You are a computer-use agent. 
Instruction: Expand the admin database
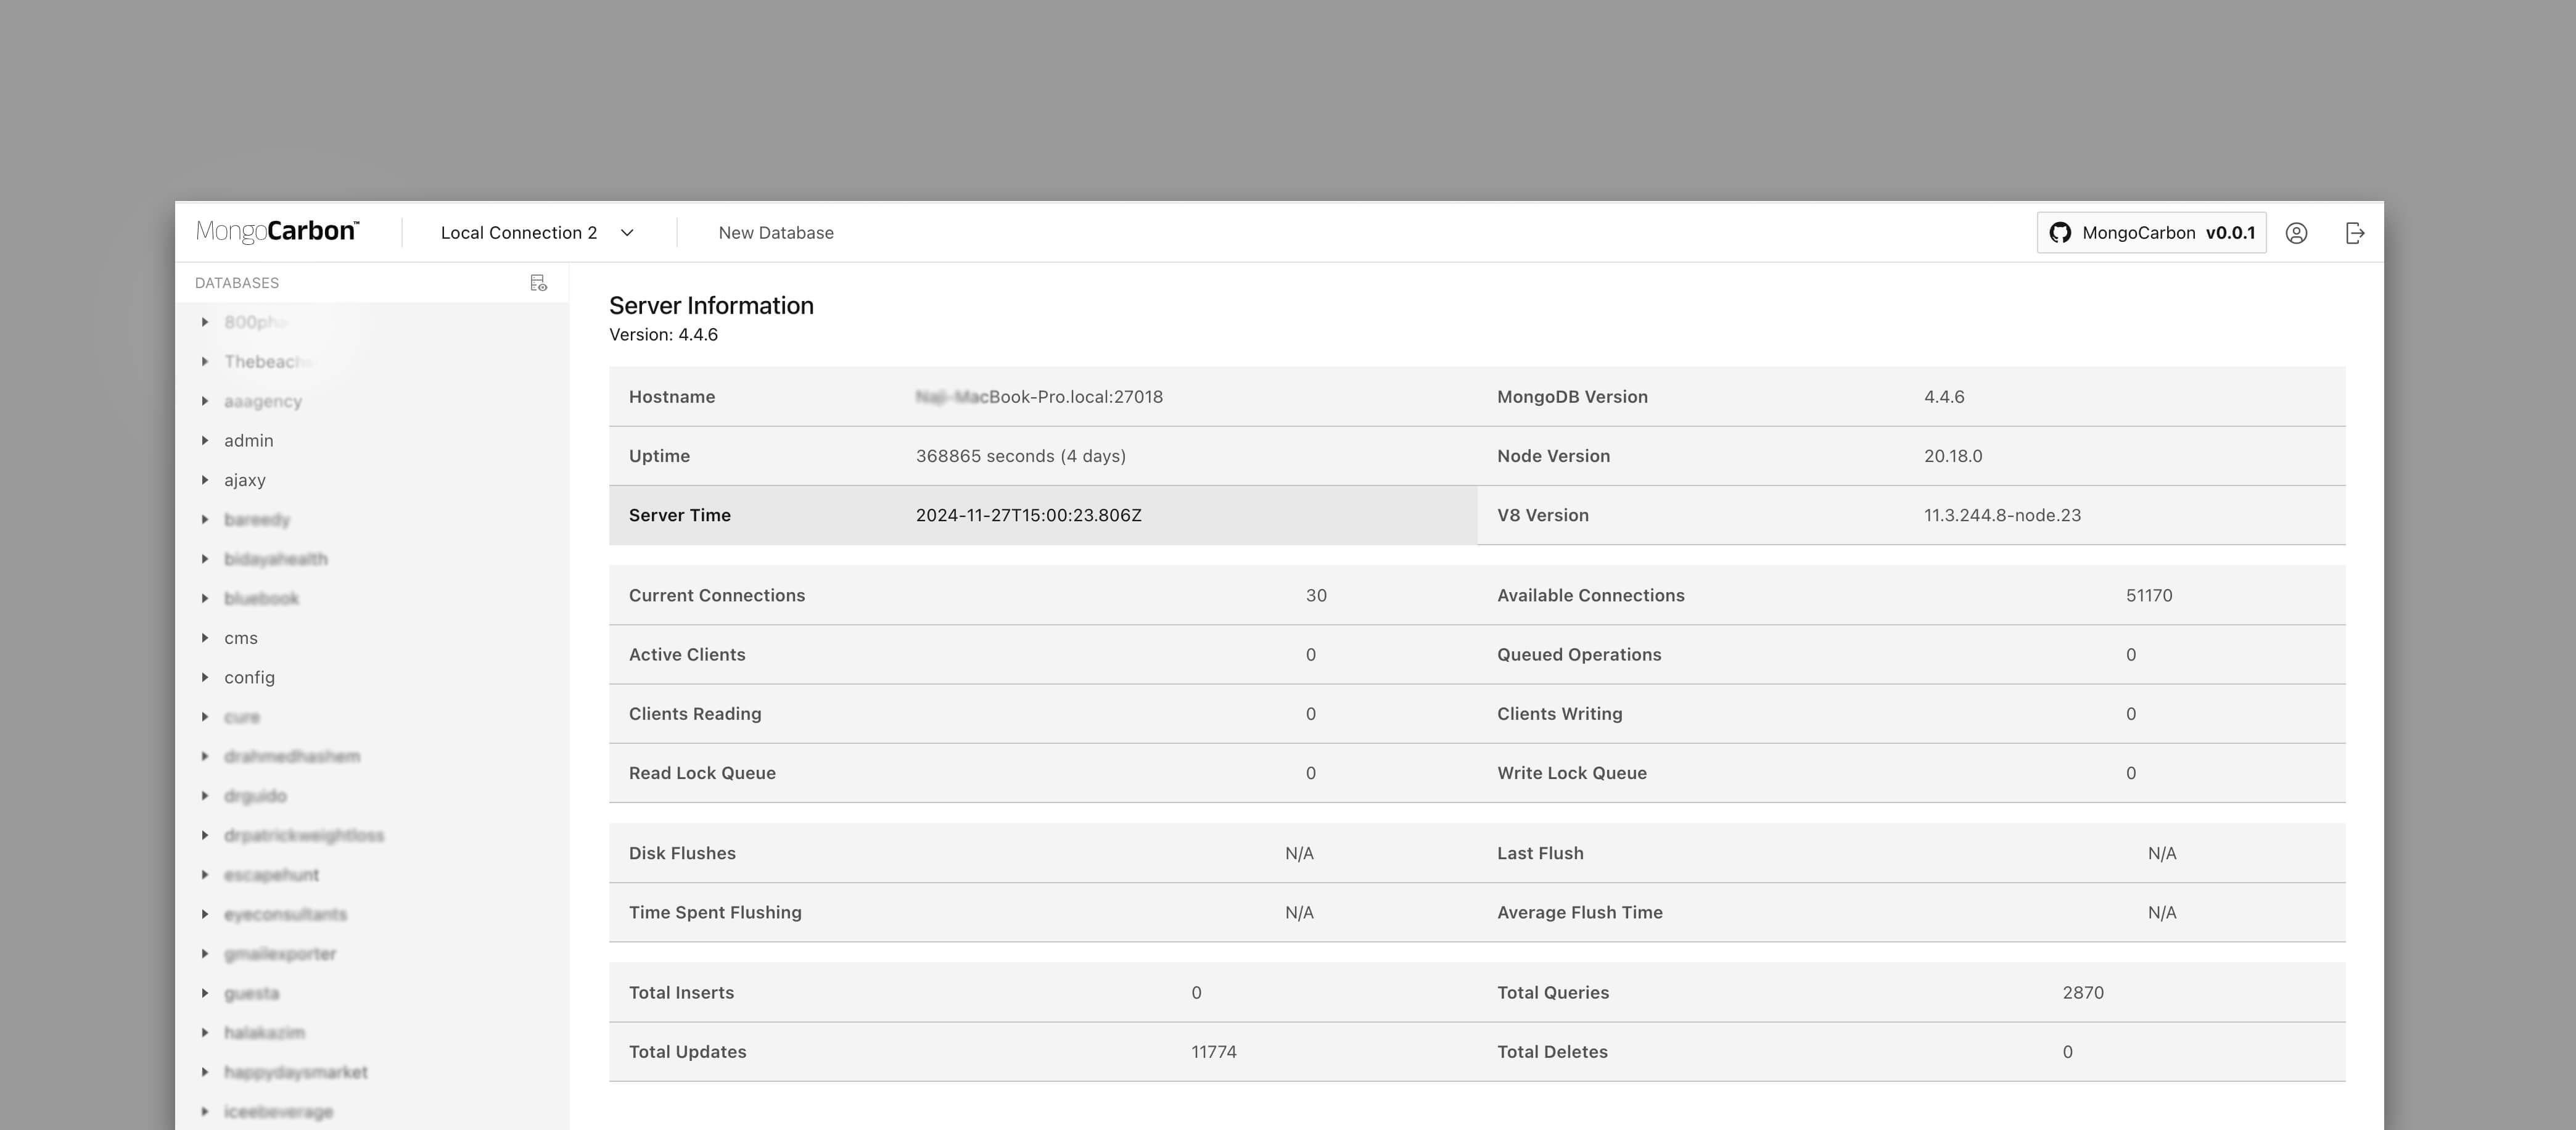point(205,441)
